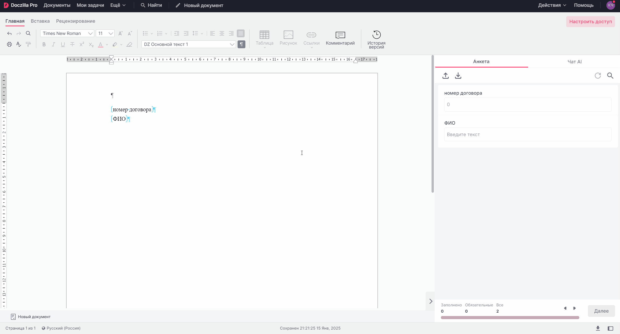Center align the text

point(222,33)
